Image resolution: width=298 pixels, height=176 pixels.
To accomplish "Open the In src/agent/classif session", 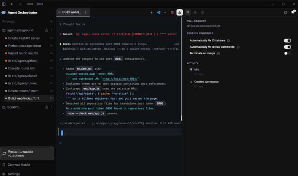I will [28, 76].
